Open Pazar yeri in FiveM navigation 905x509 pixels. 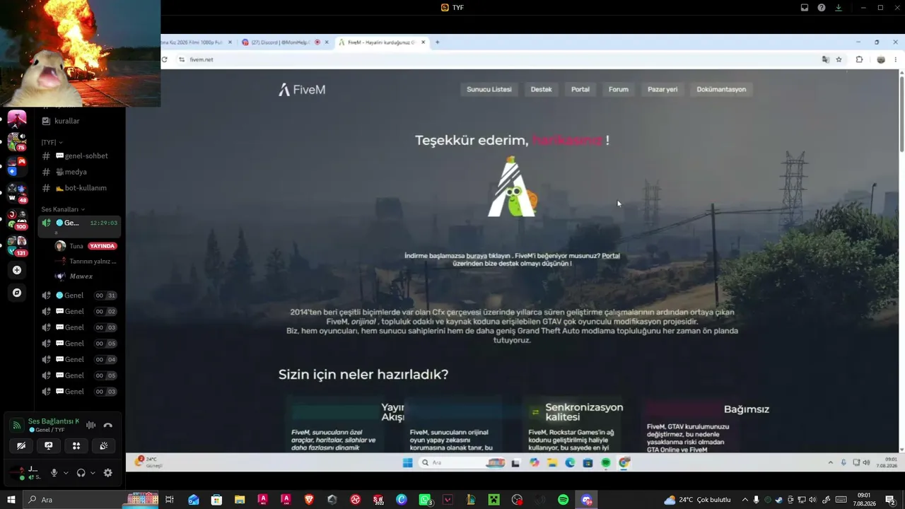click(x=662, y=89)
